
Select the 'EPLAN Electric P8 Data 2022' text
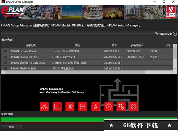point(28,63)
